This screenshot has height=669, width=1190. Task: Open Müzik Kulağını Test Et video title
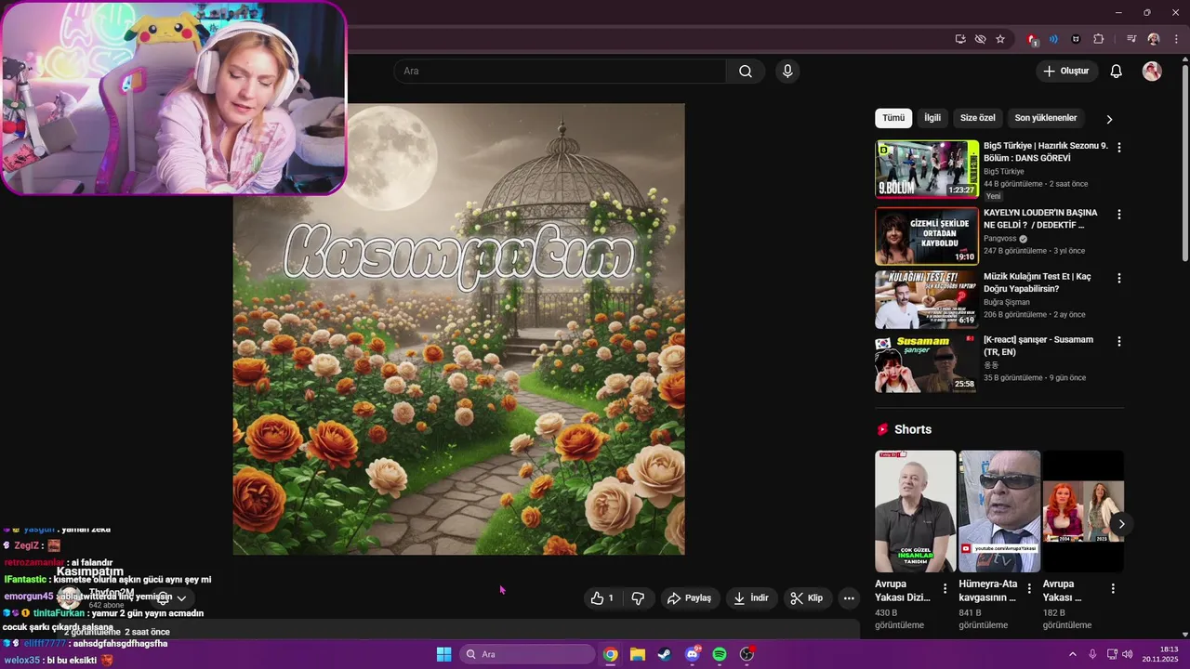tap(1038, 282)
